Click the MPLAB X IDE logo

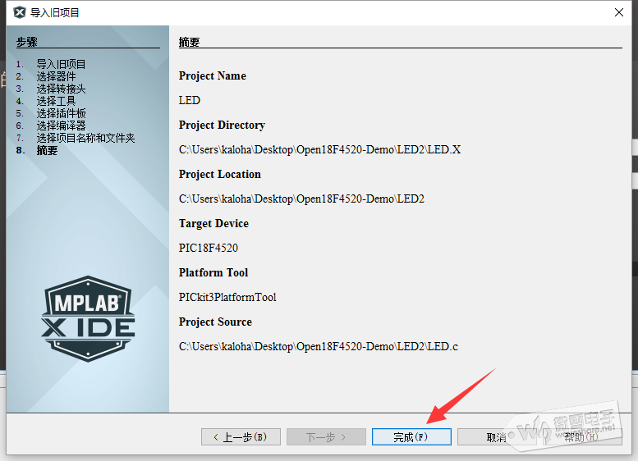click(88, 319)
